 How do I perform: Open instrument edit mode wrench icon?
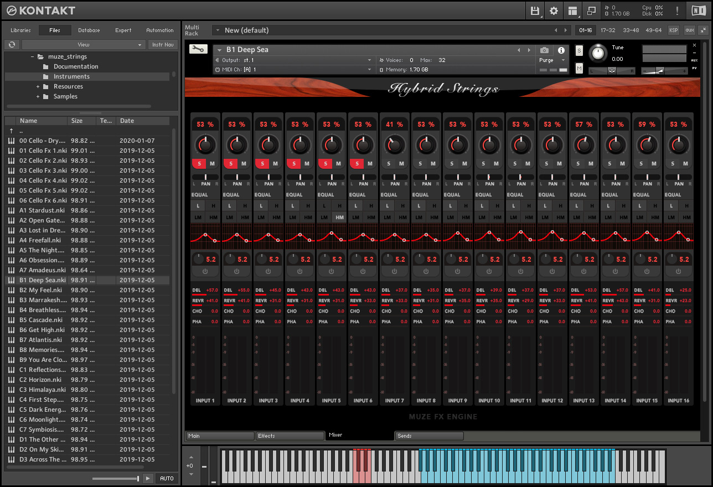198,49
